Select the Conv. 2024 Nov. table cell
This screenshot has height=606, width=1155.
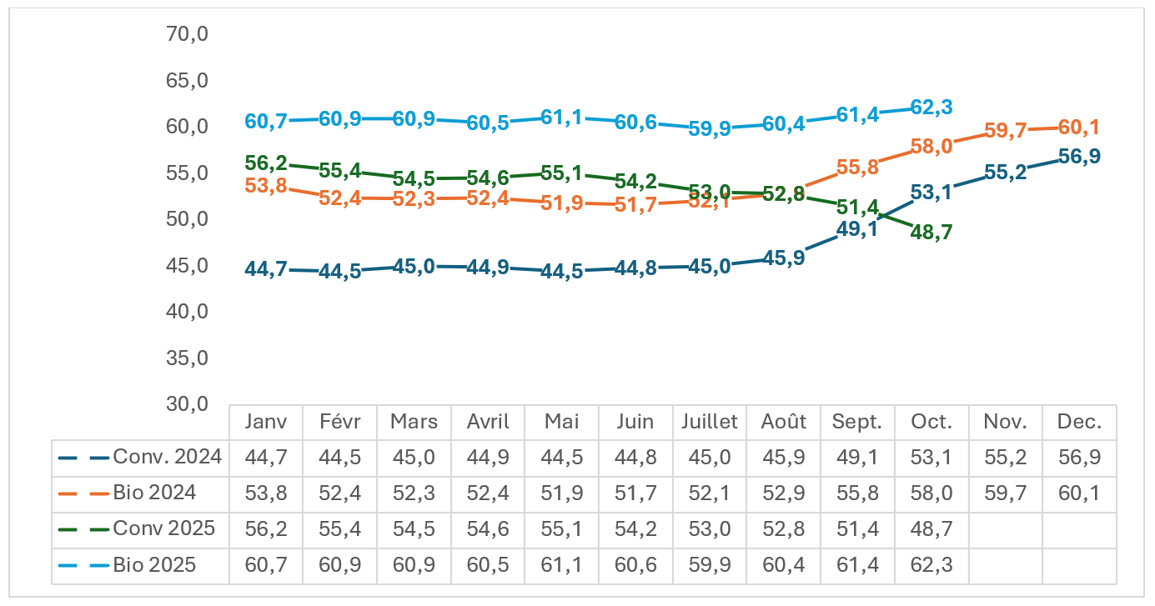1006,458
